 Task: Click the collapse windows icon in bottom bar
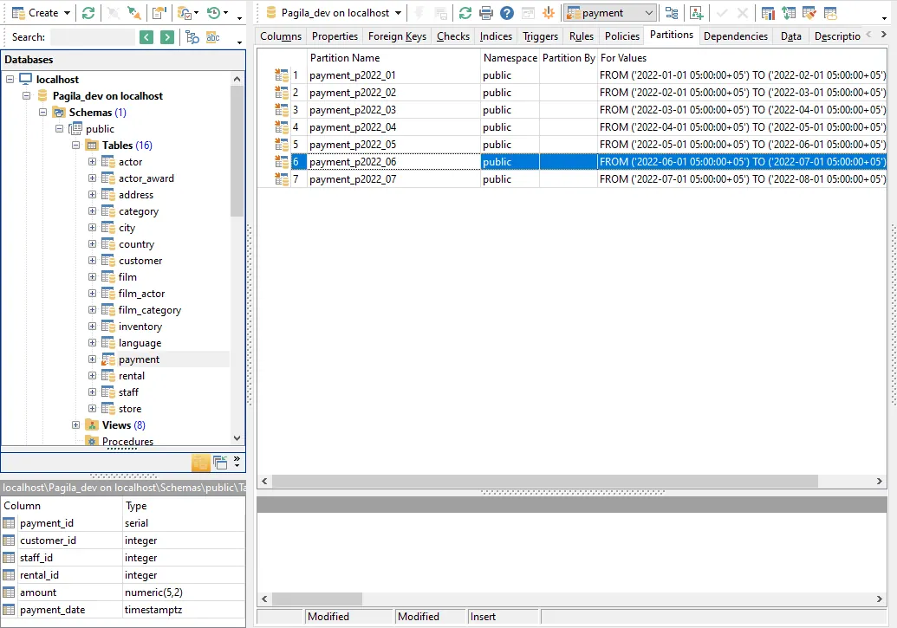[220, 463]
